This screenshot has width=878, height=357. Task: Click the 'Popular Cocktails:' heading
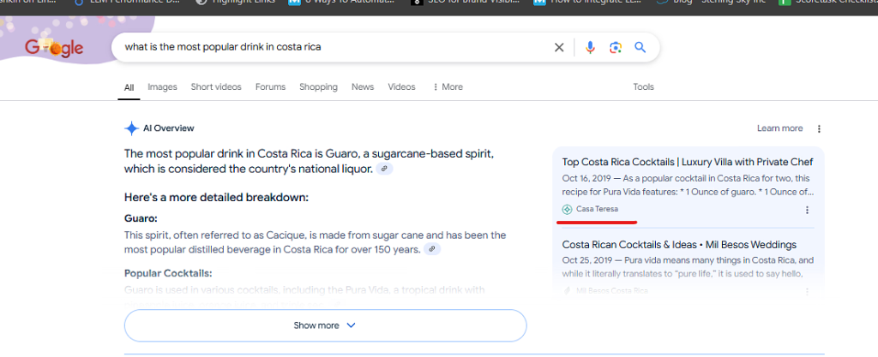(x=169, y=273)
